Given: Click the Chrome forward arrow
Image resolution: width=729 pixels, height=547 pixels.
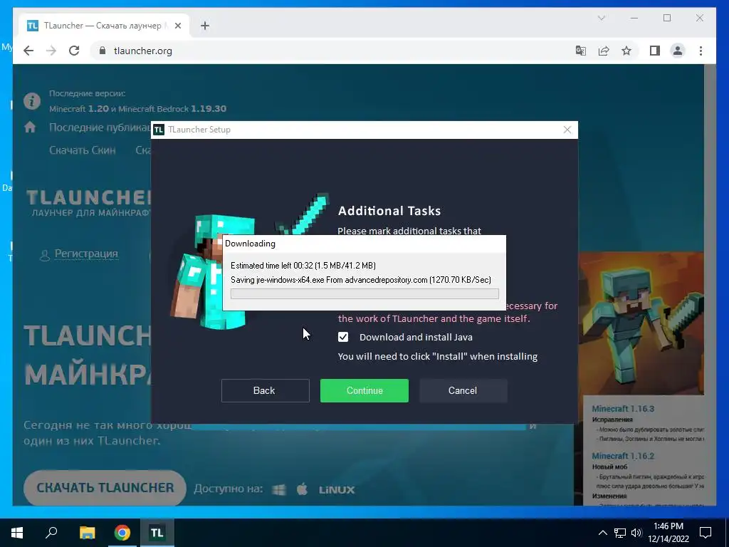Looking at the screenshot, I should (x=51, y=51).
